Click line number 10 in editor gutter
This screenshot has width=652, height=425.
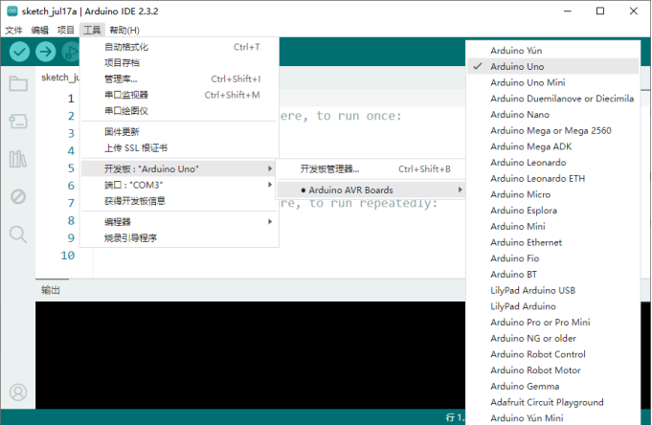pos(67,256)
